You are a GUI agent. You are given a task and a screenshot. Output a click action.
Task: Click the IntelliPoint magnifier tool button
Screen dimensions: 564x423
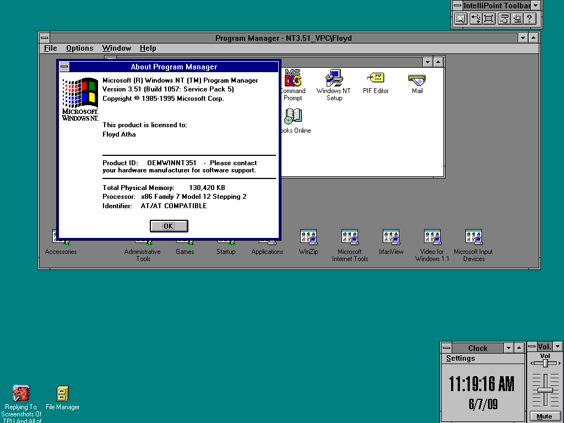coord(460,19)
